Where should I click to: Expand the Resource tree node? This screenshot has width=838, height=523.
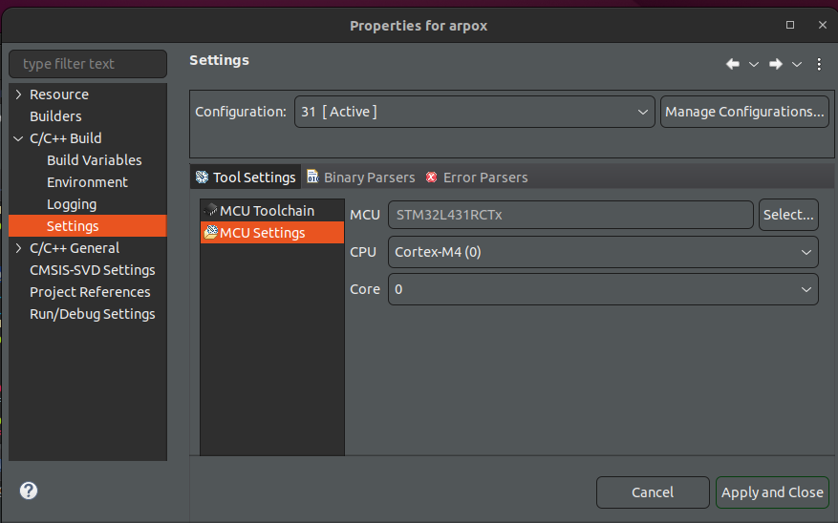(x=19, y=94)
